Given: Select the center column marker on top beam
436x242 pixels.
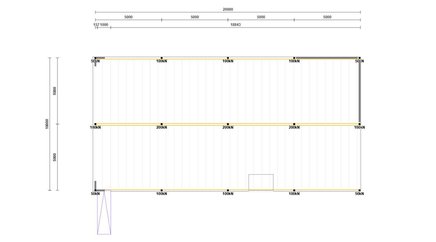Looking at the screenshot, I should [x=228, y=58].
